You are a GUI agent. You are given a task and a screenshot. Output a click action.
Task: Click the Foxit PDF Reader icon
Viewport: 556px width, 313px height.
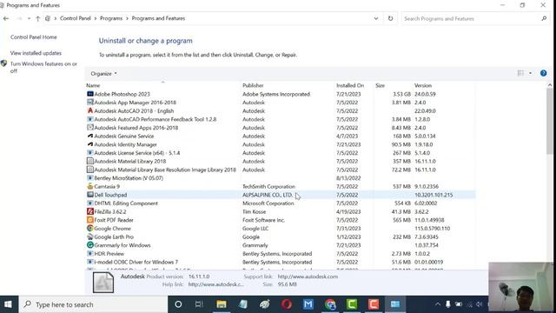pos(90,220)
